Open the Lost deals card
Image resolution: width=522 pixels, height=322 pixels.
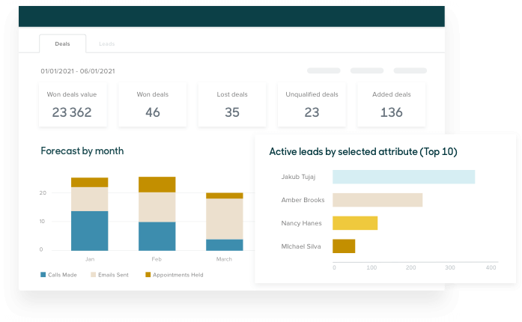pyautogui.click(x=232, y=105)
